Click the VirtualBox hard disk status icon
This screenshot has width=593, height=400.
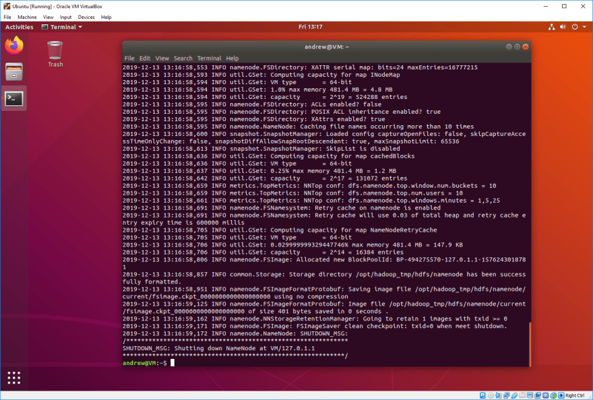(482, 395)
